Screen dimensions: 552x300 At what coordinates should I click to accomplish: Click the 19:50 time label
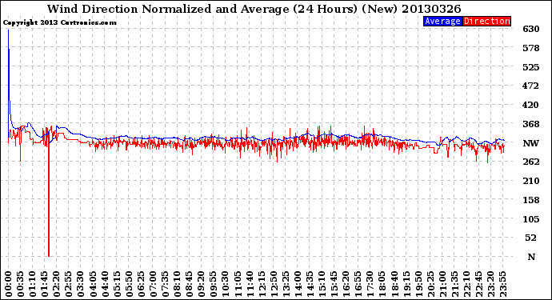point(418,284)
